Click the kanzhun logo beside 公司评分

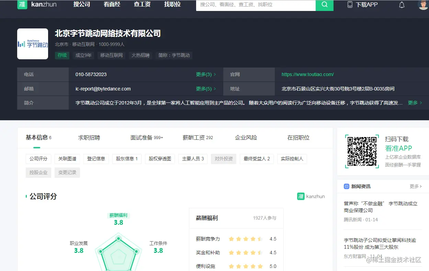[311, 196]
